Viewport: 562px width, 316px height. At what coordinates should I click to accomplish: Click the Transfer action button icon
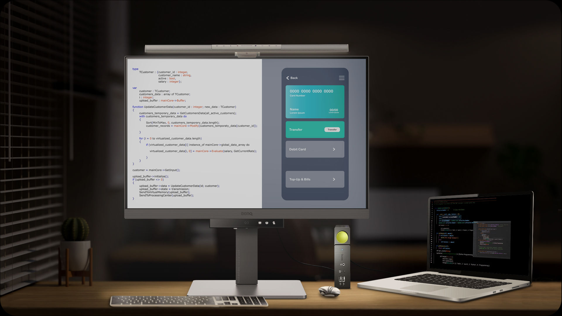(332, 129)
